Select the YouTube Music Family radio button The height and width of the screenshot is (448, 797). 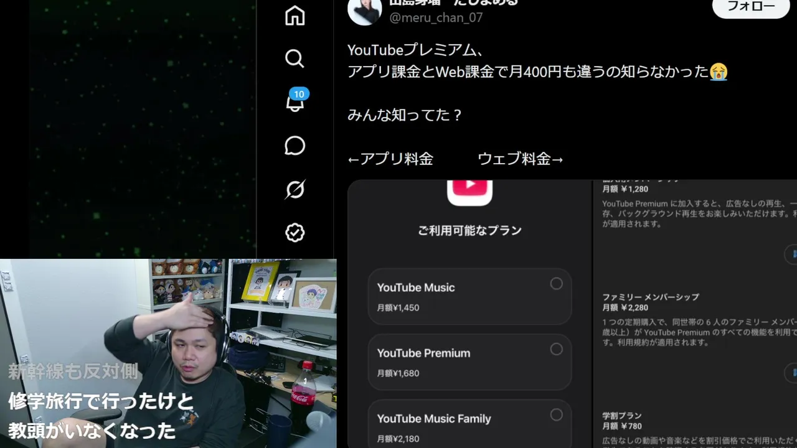click(556, 414)
